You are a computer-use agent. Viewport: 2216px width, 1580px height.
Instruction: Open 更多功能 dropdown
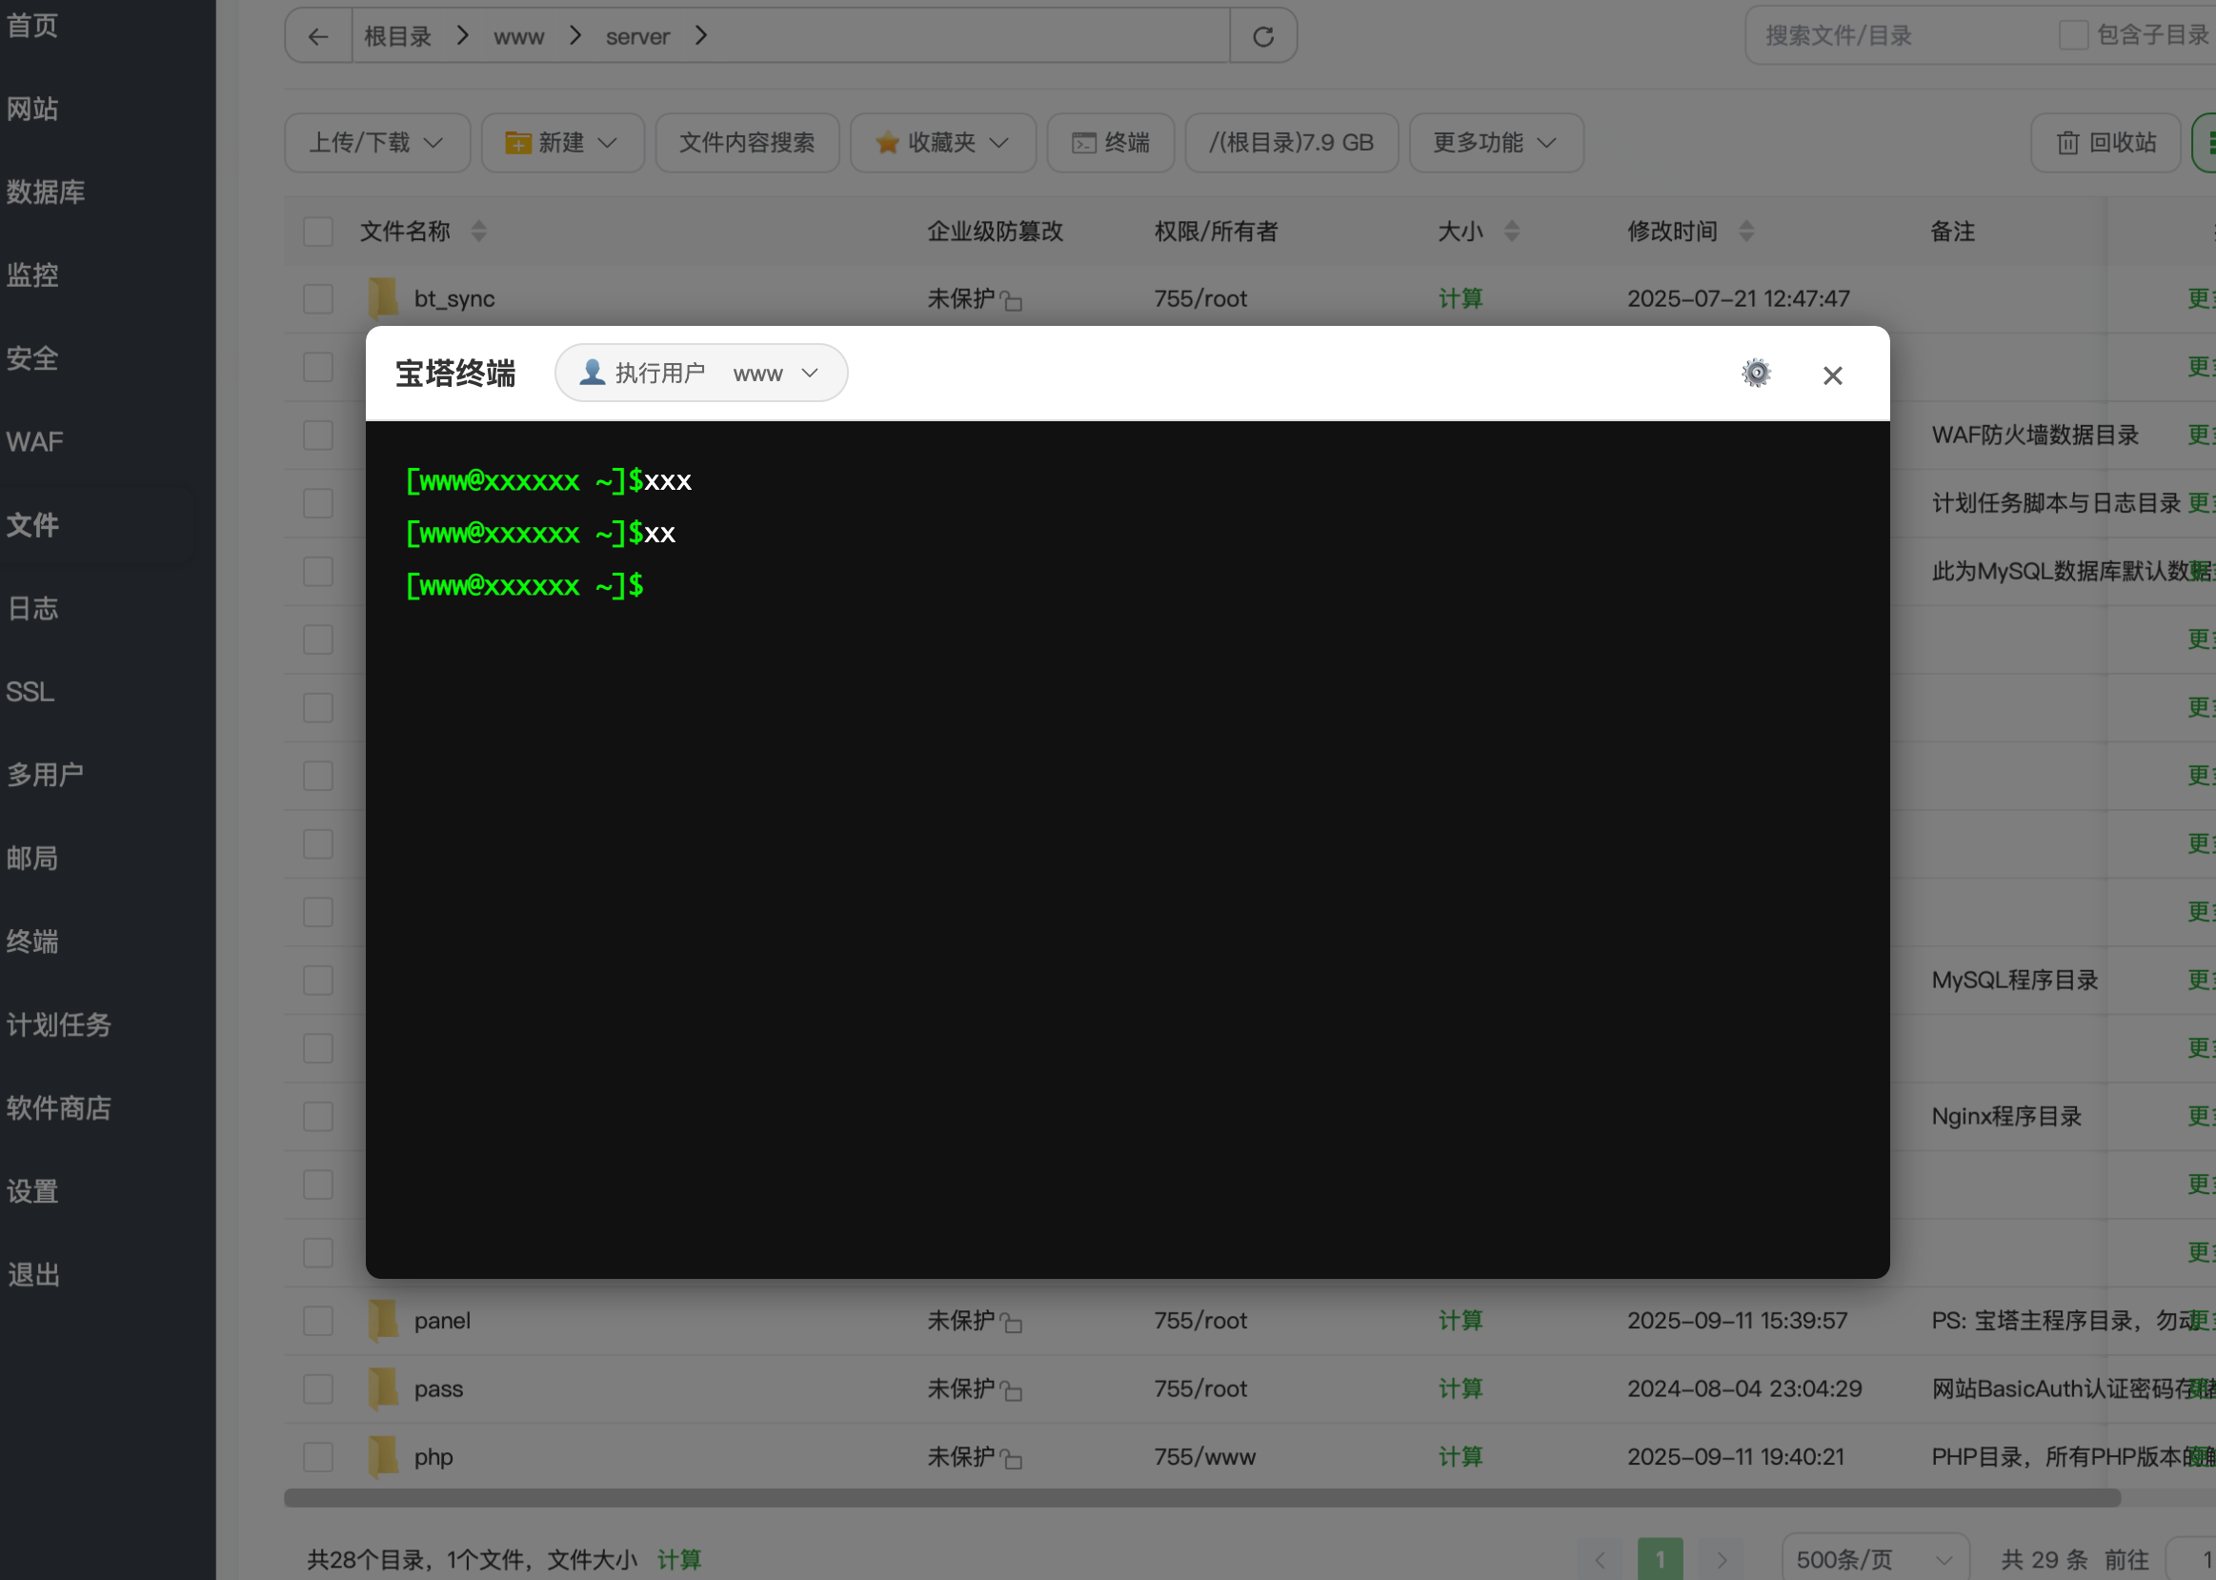tap(1496, 143)
